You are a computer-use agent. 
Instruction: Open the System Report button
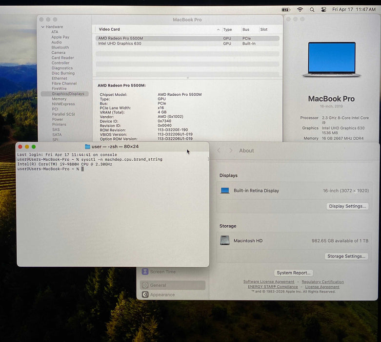tap(294, 273)
